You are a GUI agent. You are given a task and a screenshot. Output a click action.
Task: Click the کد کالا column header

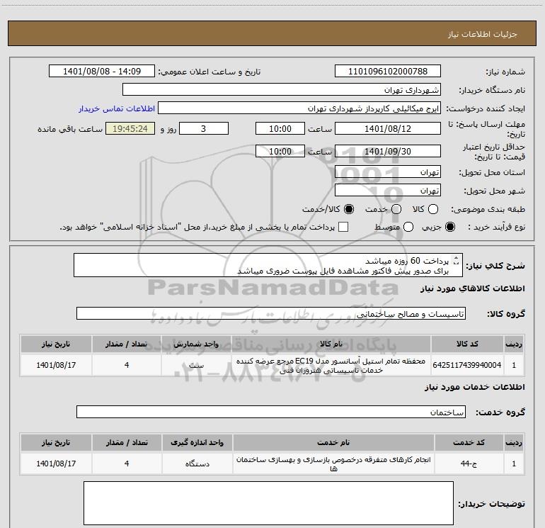coord(467,344)
